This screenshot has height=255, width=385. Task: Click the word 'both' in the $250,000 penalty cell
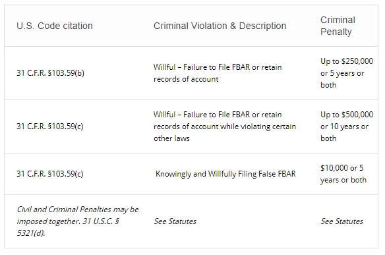click(x=328, y=85)
